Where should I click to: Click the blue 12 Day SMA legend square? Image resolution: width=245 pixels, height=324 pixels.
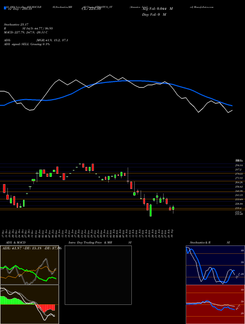[x=5, y=8]
